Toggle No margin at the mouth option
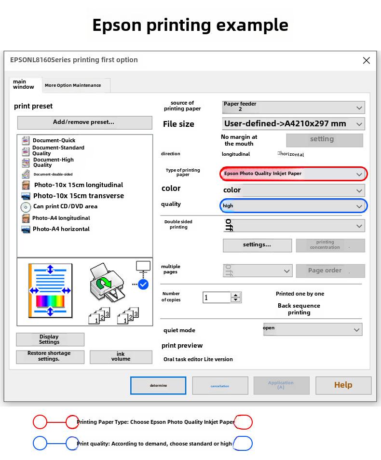381x460 pixels. (239, 140)
